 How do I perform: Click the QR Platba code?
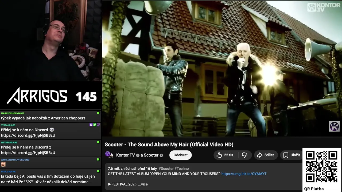[321, 166]
